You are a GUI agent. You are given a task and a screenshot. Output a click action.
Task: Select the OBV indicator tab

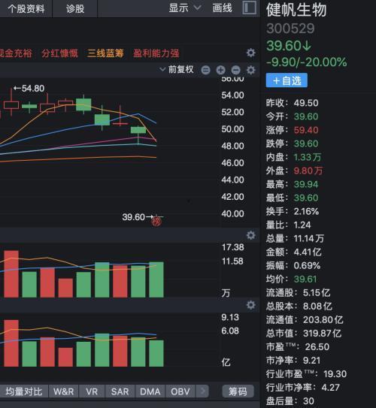[x=180, y=391]
